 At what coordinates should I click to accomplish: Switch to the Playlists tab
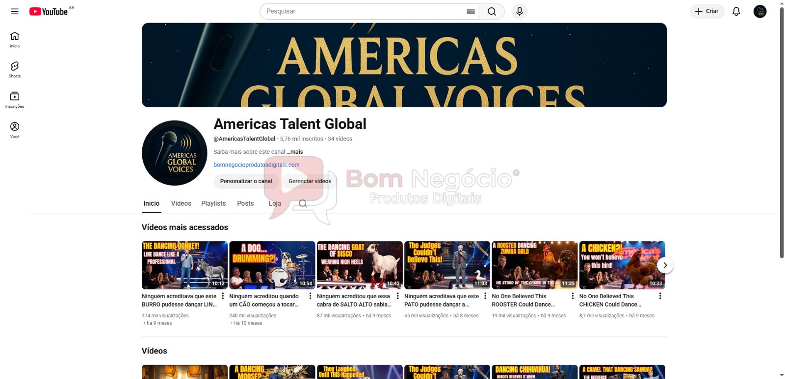click(x=213, y=203)
